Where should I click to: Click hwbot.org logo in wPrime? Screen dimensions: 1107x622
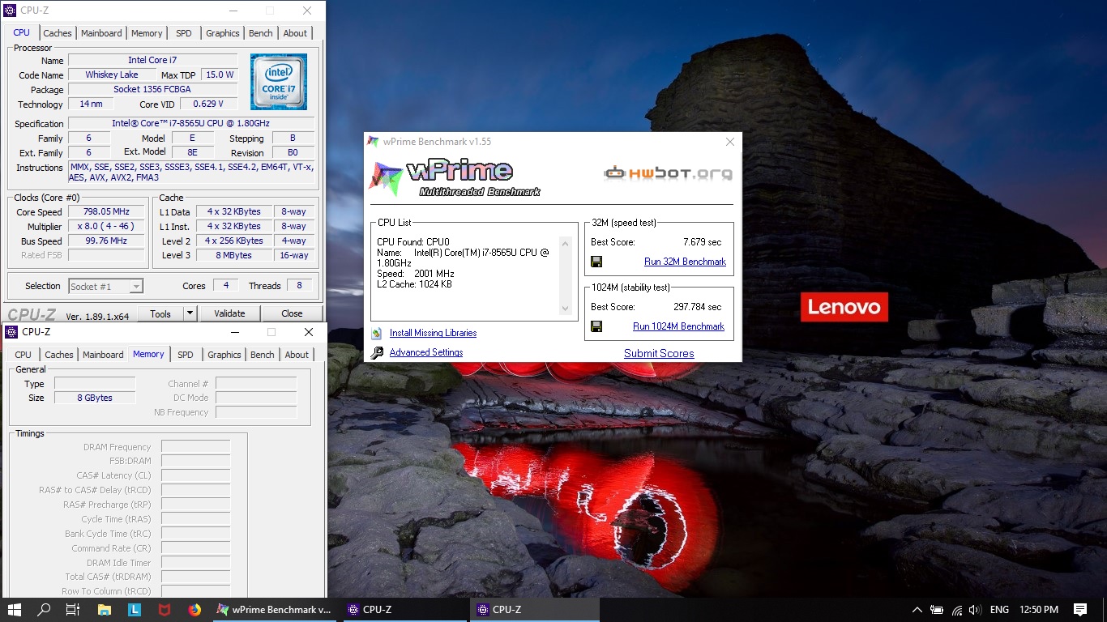[668, 173]
